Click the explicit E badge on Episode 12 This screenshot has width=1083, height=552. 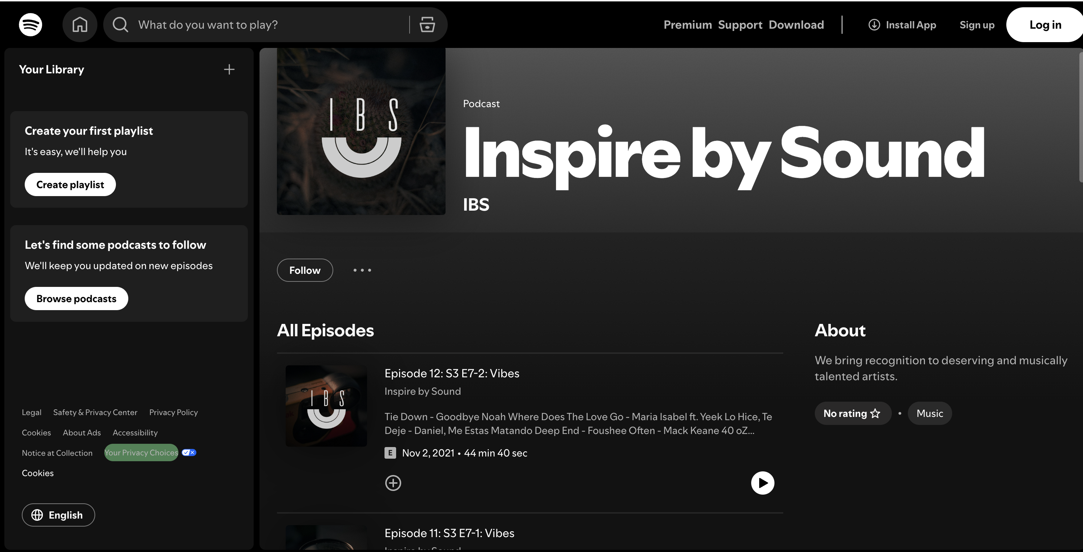390,453
